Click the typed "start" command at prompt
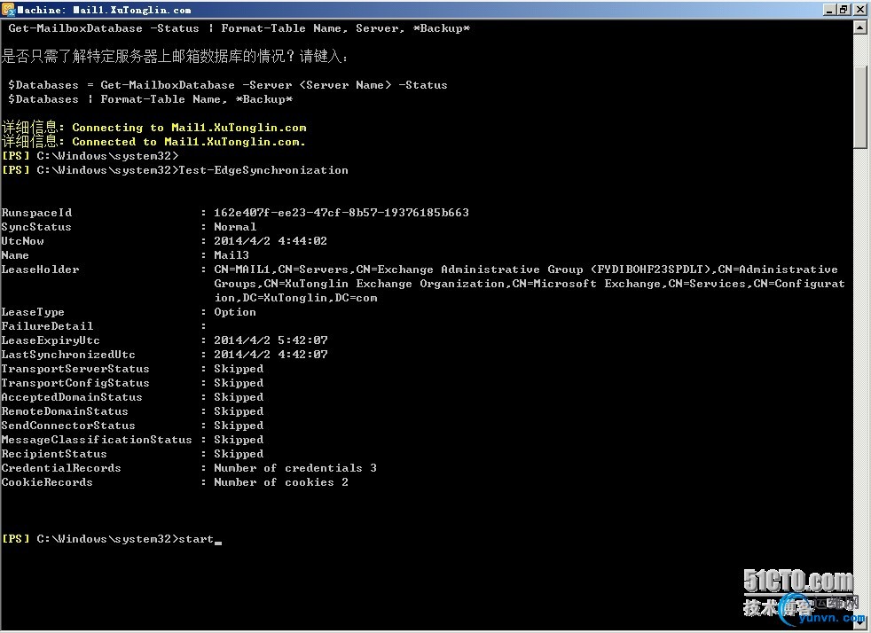The image size is (871, 633). tap(196, 539)
